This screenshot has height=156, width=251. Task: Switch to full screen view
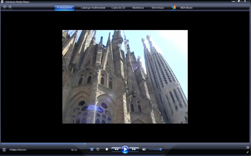(247, 148)
